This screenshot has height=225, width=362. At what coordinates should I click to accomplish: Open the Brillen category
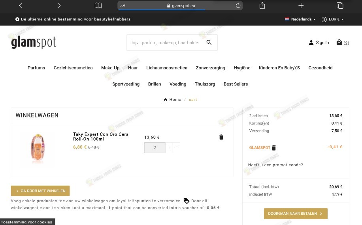pos(155,84)
